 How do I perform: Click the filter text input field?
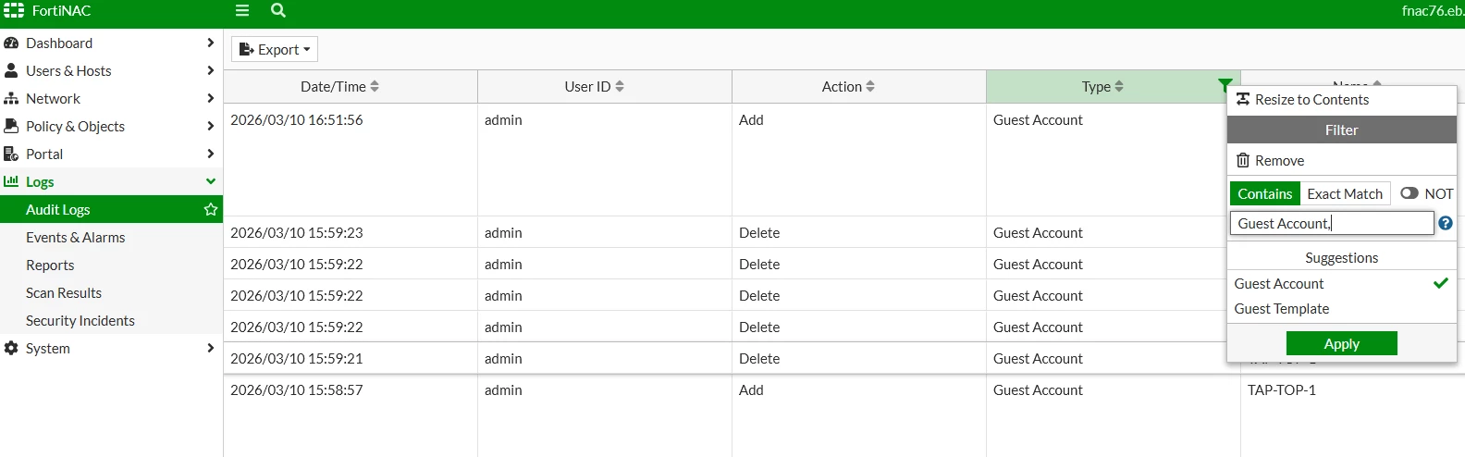pyautogui.click(x=1332, y=223)
